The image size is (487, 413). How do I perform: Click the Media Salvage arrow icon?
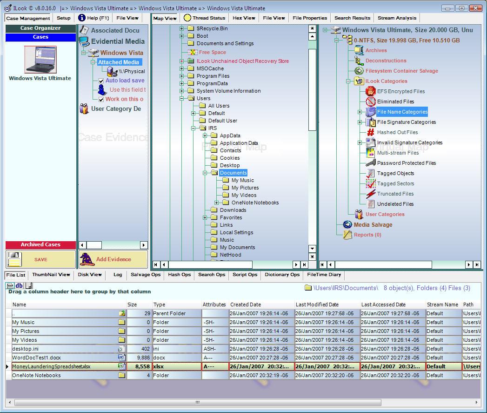coord(347,224)
